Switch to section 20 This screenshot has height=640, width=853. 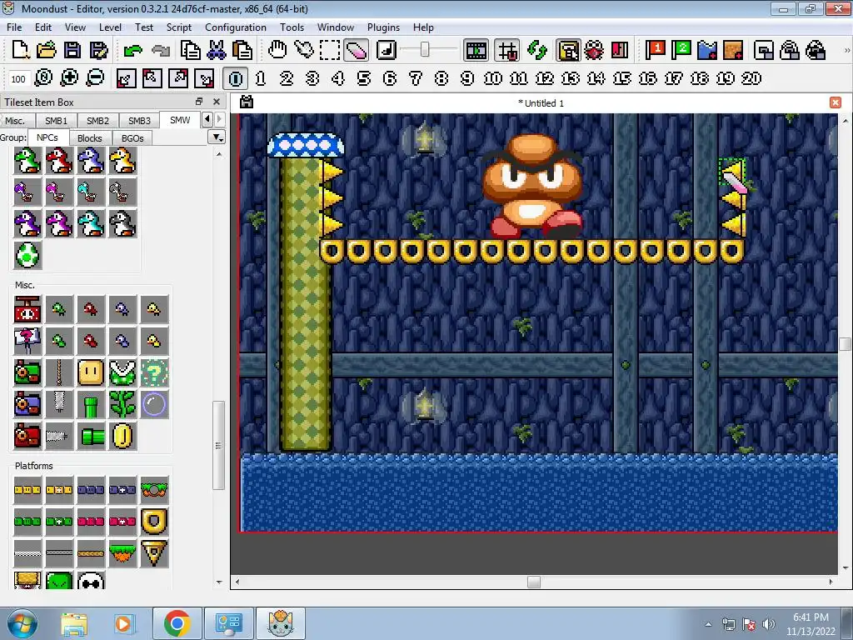751,78
